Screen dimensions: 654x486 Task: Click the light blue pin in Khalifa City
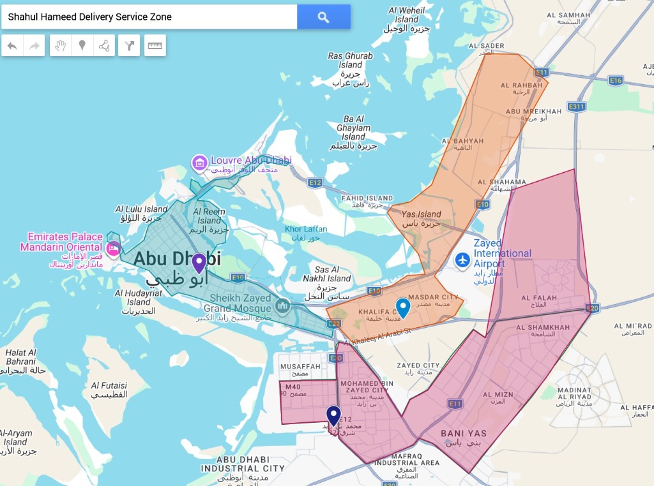tap(402, 307)
